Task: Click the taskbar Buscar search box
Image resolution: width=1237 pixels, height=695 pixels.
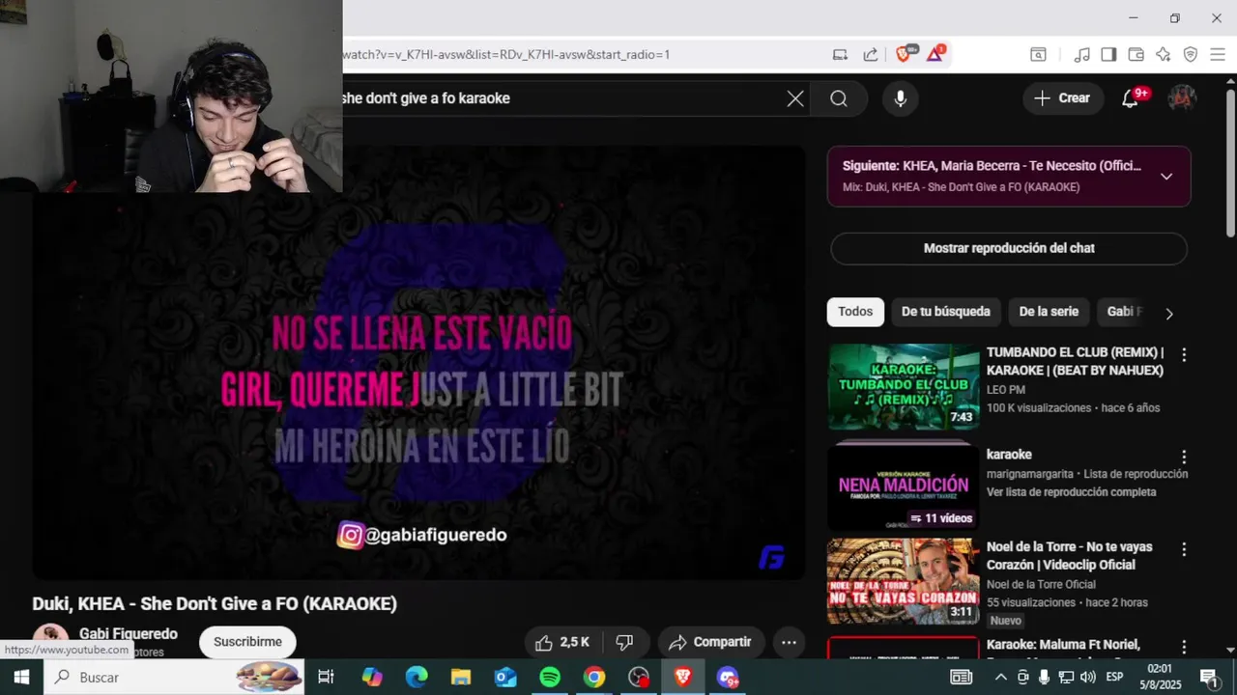Action: tap(174, 678)
